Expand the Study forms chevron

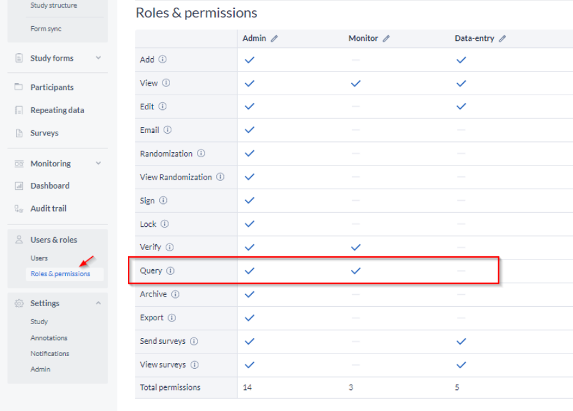tap(98, 58)
